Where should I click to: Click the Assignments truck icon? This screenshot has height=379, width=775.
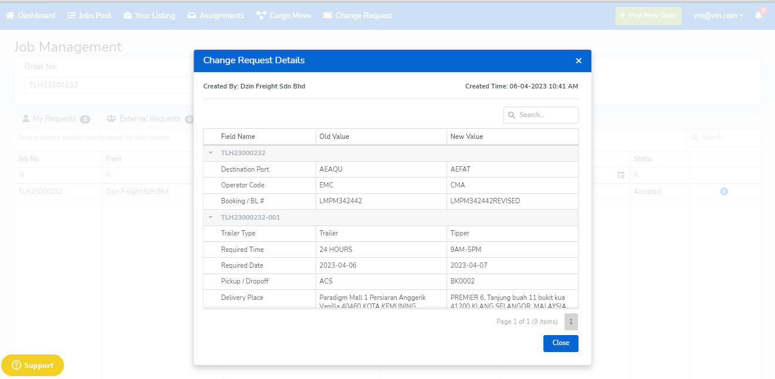coord(192,15)
